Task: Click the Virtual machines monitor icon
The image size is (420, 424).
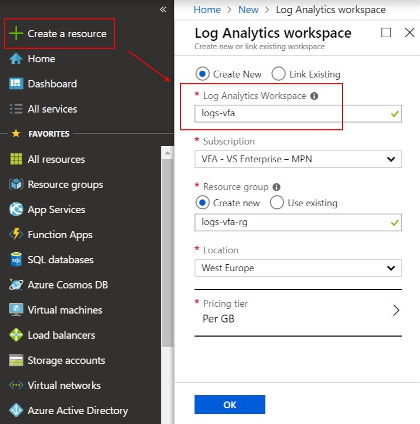Action: pos(16,310)
